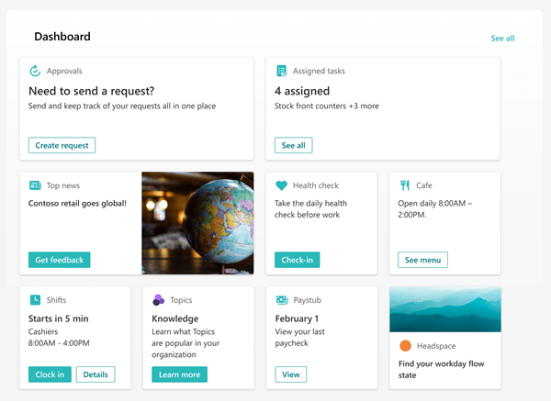The image size is (551, 402).
Task: Open the cafe See menu button
Action: tap(422, 260)
